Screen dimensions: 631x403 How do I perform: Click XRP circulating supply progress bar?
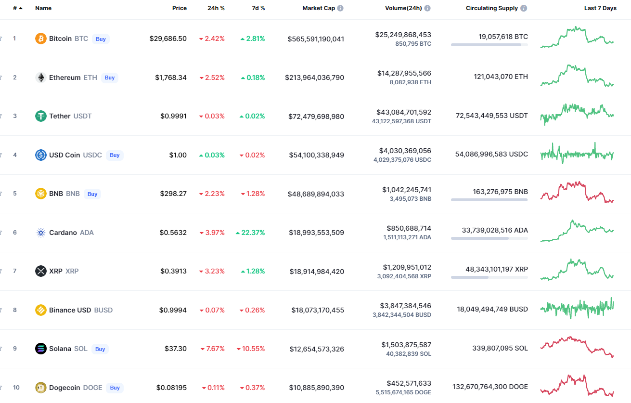point(489,277)
